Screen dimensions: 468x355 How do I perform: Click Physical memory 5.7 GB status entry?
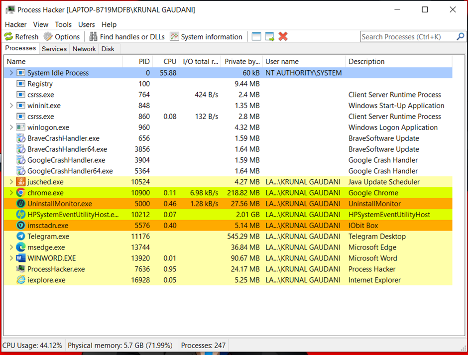click(x=120, y=346)
